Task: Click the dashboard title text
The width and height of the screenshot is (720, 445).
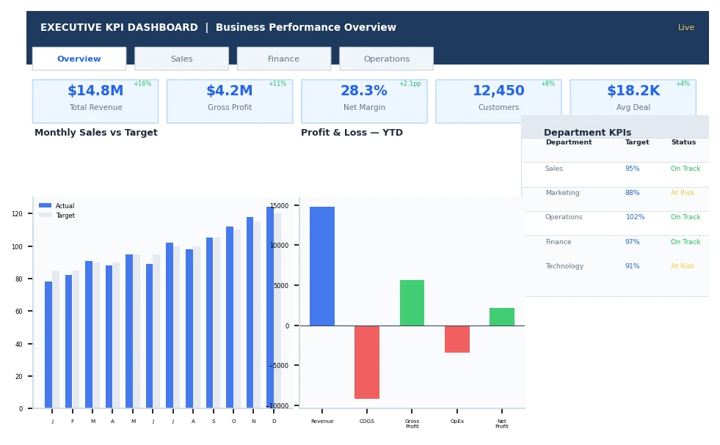Action: click(x=218, y=28)
